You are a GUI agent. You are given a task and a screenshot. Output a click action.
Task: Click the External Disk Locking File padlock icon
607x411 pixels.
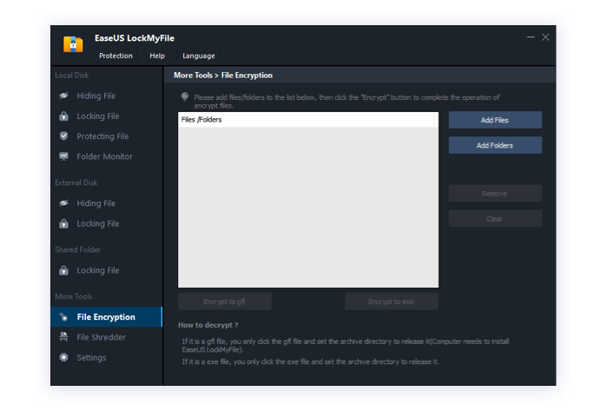click(x=63, y=224)
